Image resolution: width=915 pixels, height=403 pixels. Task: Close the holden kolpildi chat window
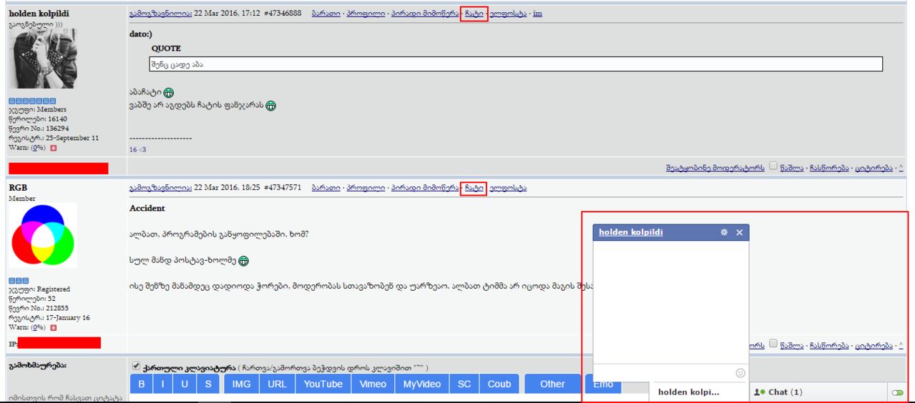tap(740, 232)
